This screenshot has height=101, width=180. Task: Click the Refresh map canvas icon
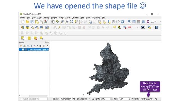[123, 22]
